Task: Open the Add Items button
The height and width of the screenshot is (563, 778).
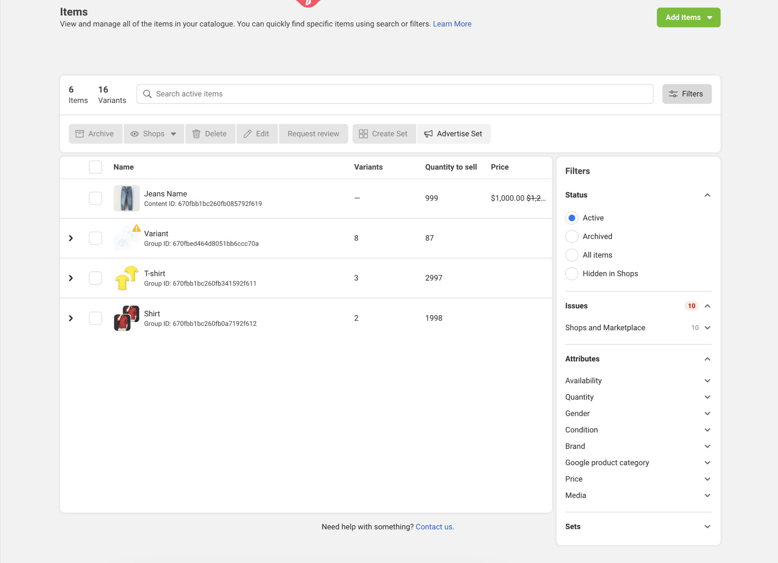Action: 689,18
